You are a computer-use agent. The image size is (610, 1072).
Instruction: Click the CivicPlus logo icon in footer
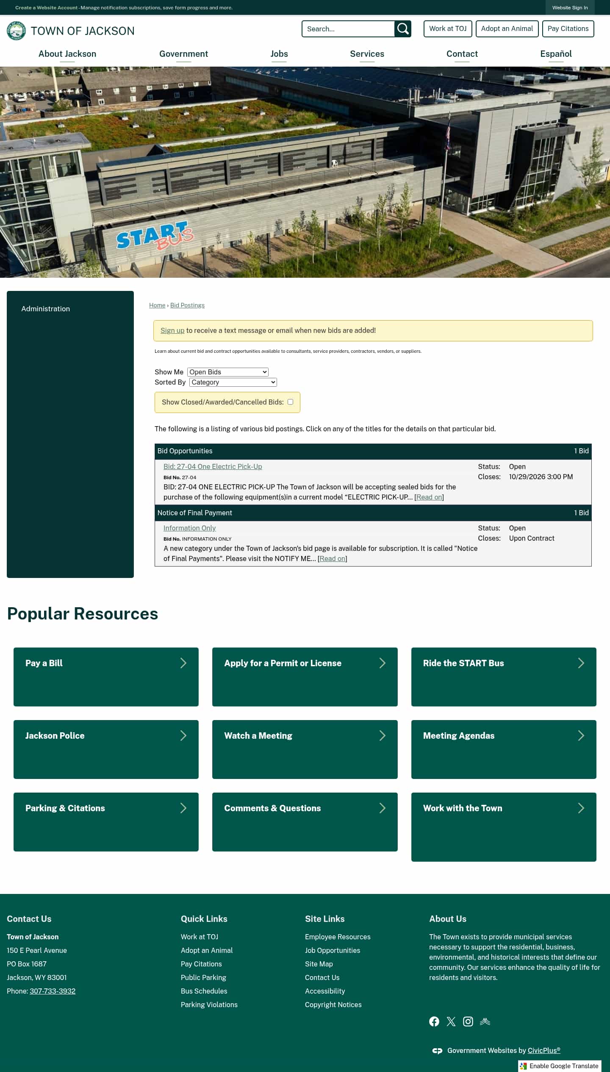pyautogui.click(x=437, y=1050)
